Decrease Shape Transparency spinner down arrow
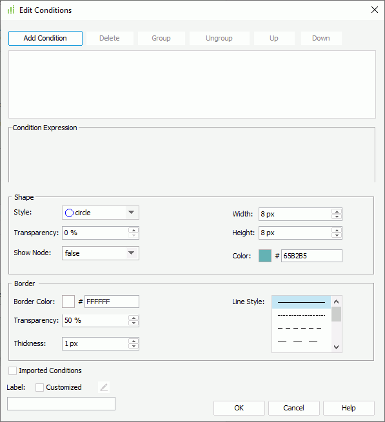 coord(133,236)
